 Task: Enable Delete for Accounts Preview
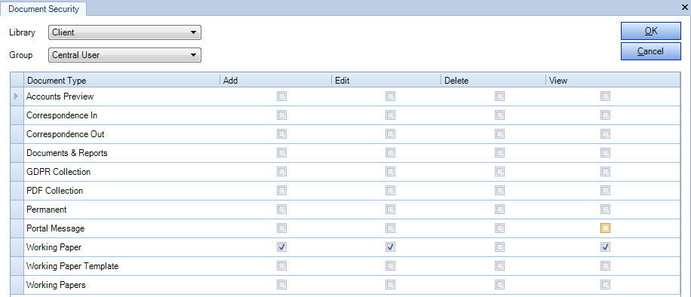coord(499,96)
